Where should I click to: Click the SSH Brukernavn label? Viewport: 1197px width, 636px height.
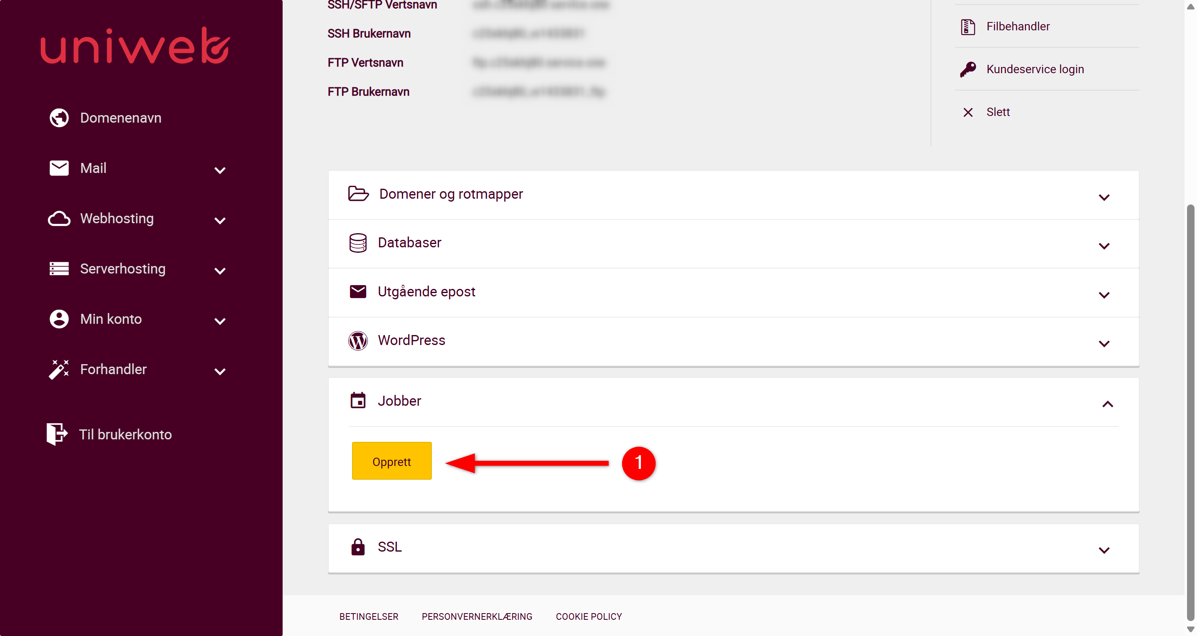coord(369,34)
